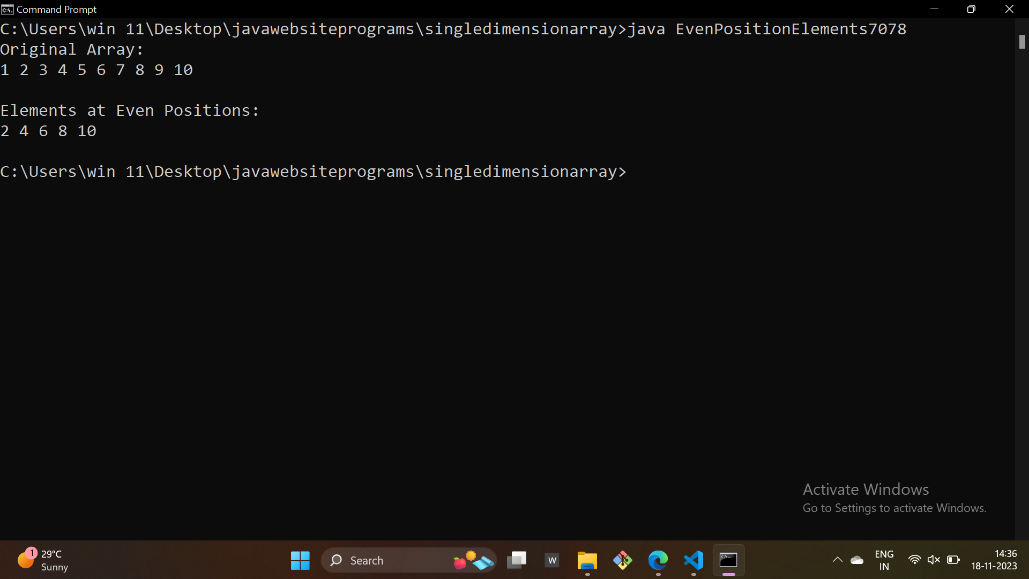Open File Explorer from taskbar
Viewport: 1029px width, 579px height.
587,560
